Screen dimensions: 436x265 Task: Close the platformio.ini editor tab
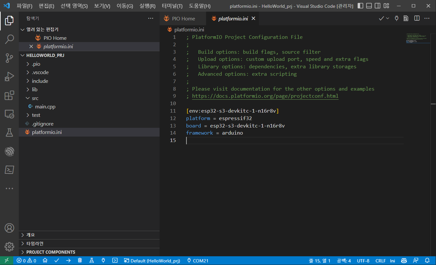(253, 18)
